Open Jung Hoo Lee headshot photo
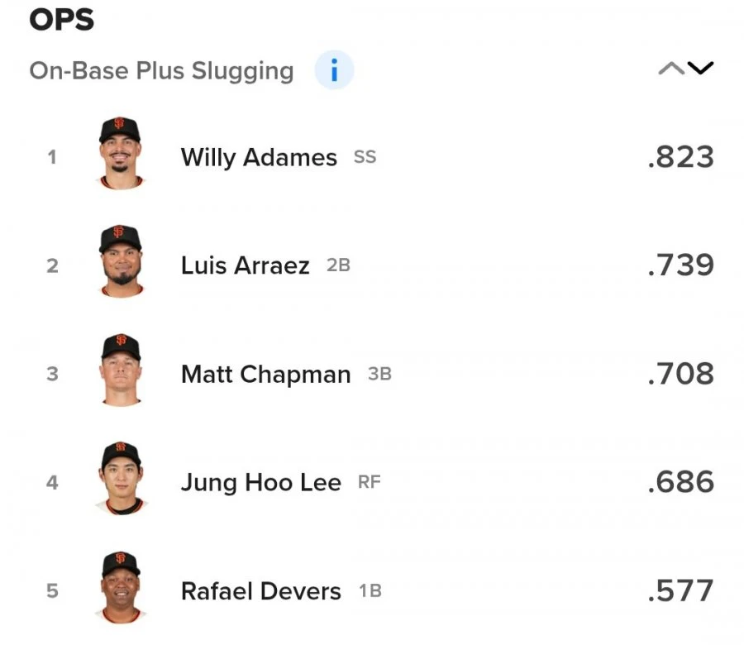The image size is (744, 645). point(121,479)
